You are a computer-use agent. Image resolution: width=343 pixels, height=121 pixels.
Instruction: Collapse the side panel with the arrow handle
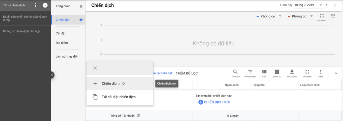52,75
